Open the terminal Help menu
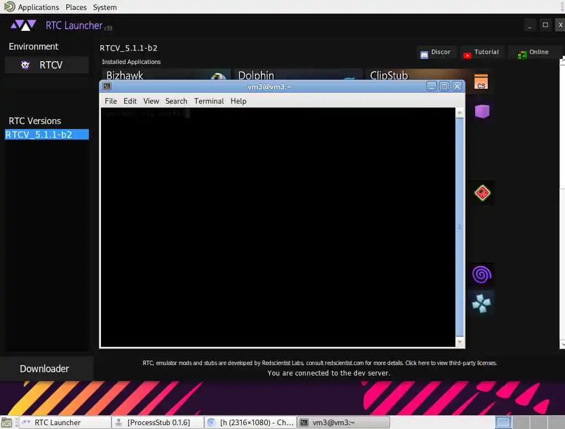This screenshot has width=565, height=429. (238, 101)
